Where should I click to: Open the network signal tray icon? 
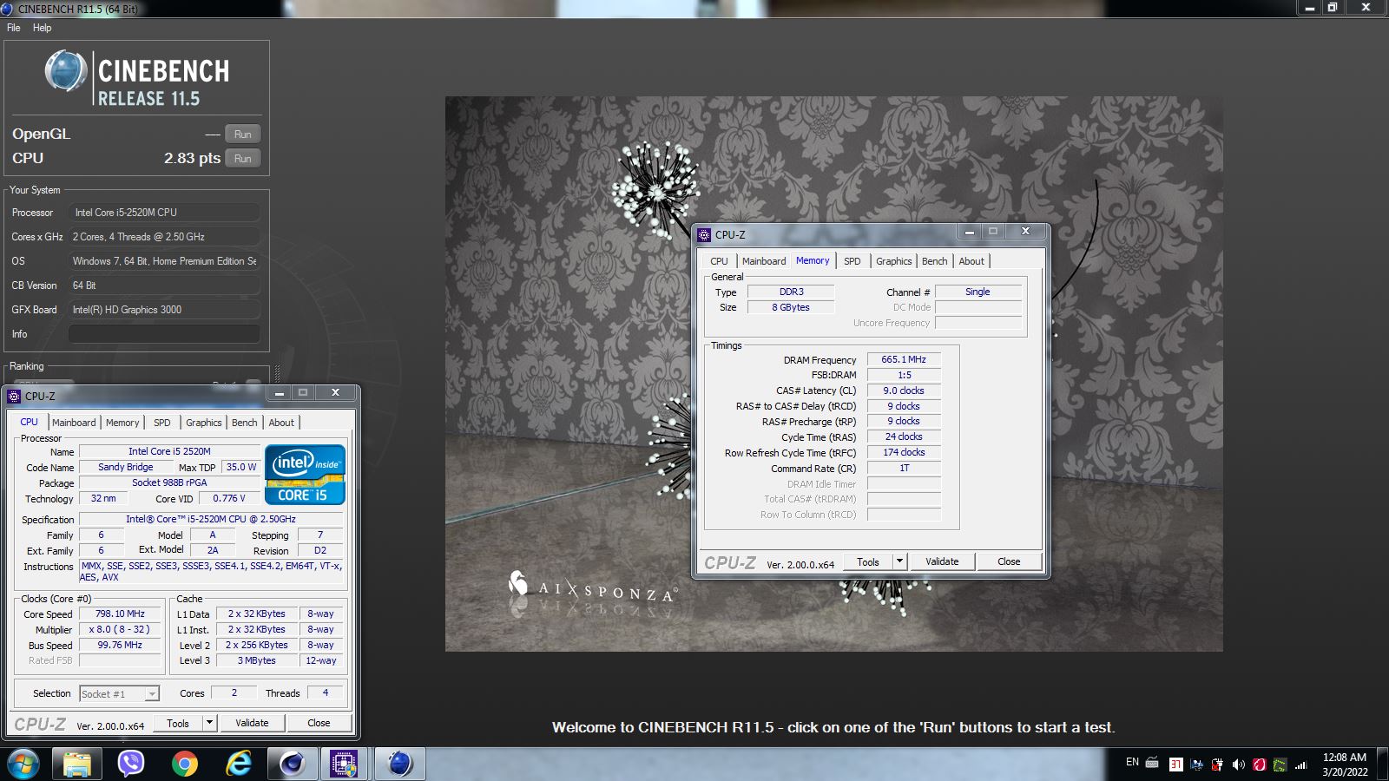pos(1300,765)
